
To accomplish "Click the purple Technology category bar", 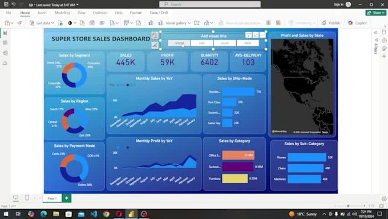I will (238, 167).
